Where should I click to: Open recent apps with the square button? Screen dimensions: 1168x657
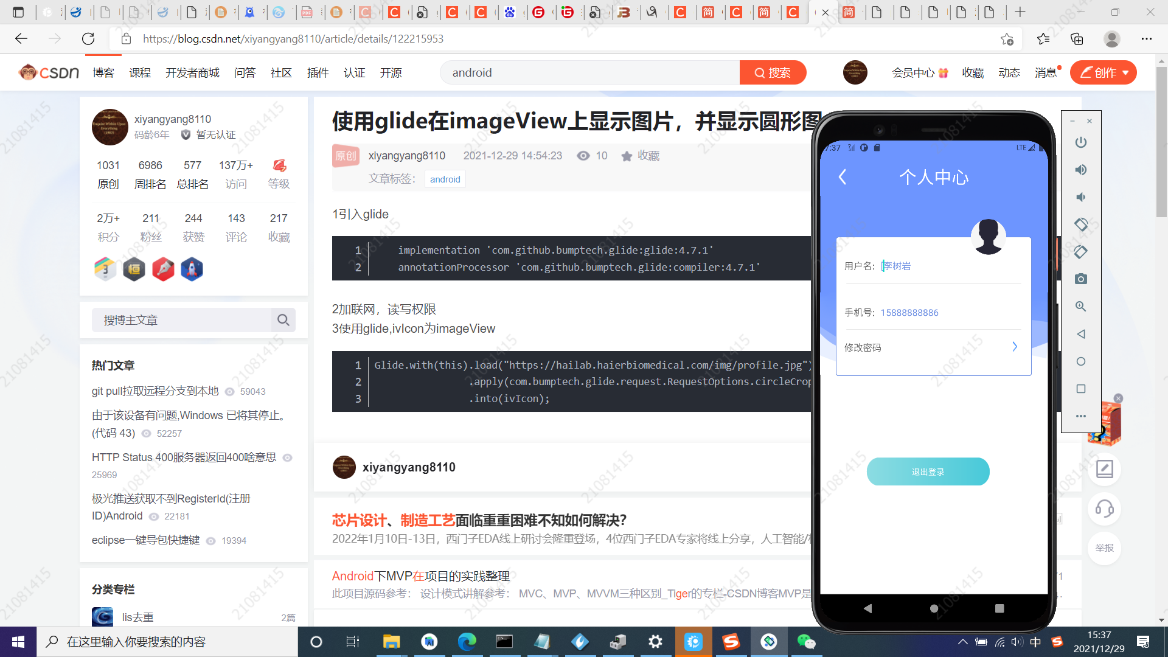click(x=998, y=608)
